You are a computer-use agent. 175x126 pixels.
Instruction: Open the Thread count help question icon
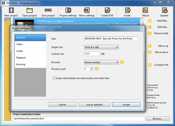pyautogui.click(x=97, y=69)
